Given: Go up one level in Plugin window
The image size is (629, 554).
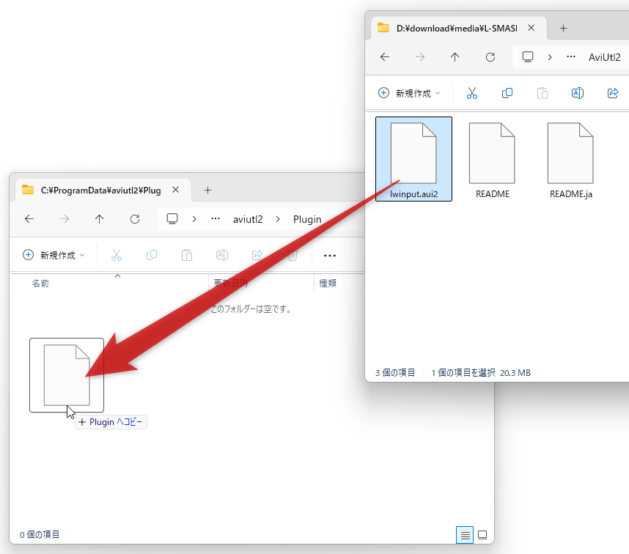Looking at the screenshot, I should pyautogui.click(x=100, y=219).
